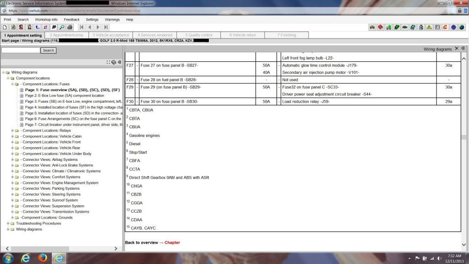Click the yellow warning triangle toolbar icon
Screen dimensions: 469x264
click(429, 27)
